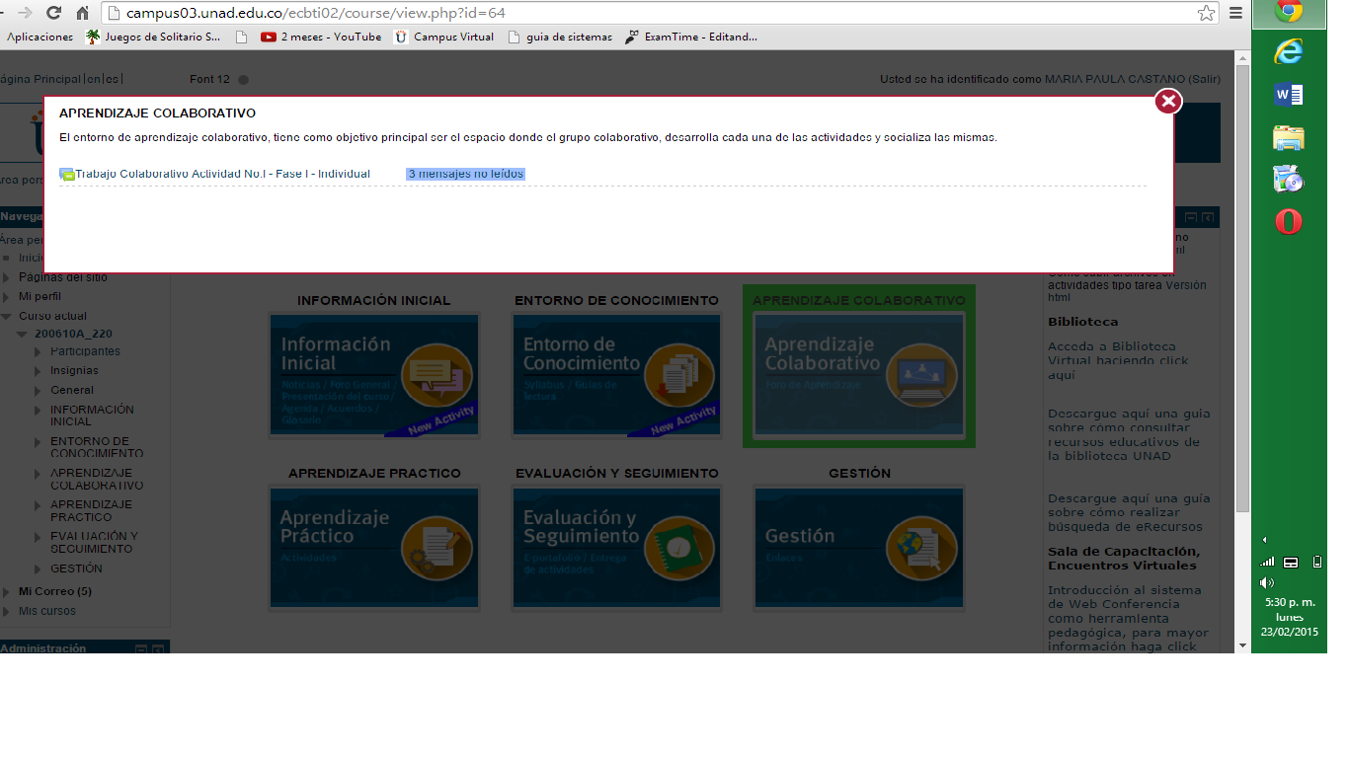The height and width of the screenshot is (758, 1349).
Task: Click the vertical page scrollbar thumb
Action: pyautogui.click(x=1242, y=286)
